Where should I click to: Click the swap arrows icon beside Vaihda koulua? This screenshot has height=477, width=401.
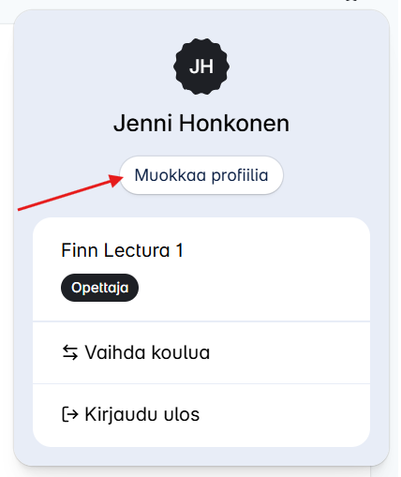tap(70, 352)
